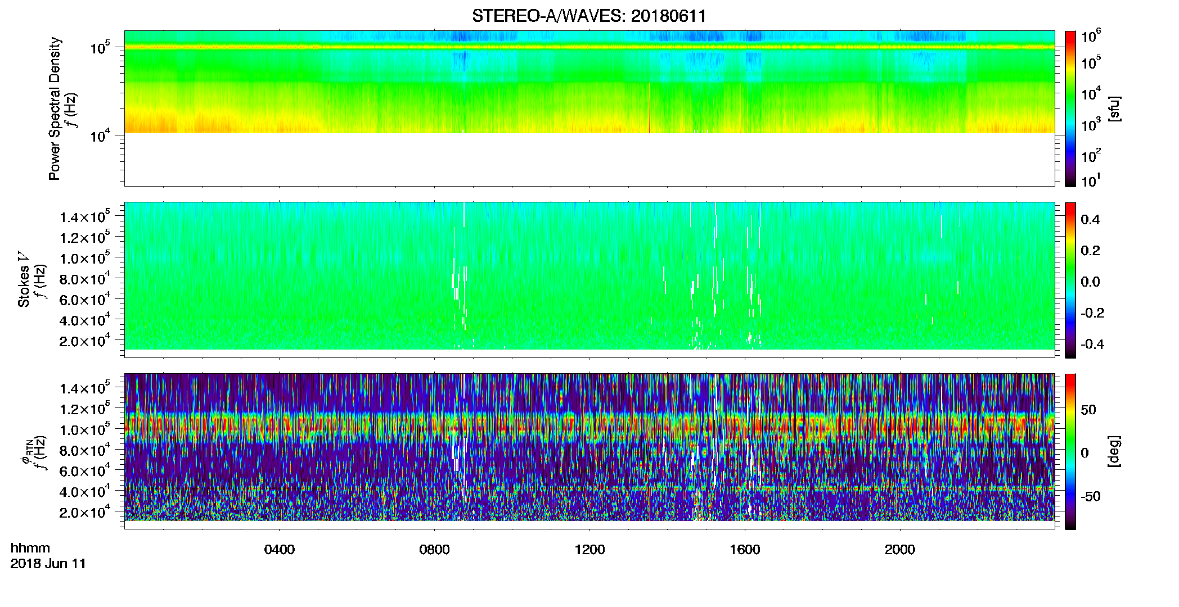Select the -50 label on deg colorbar

pyautogui.click(x=1091, y=497)
